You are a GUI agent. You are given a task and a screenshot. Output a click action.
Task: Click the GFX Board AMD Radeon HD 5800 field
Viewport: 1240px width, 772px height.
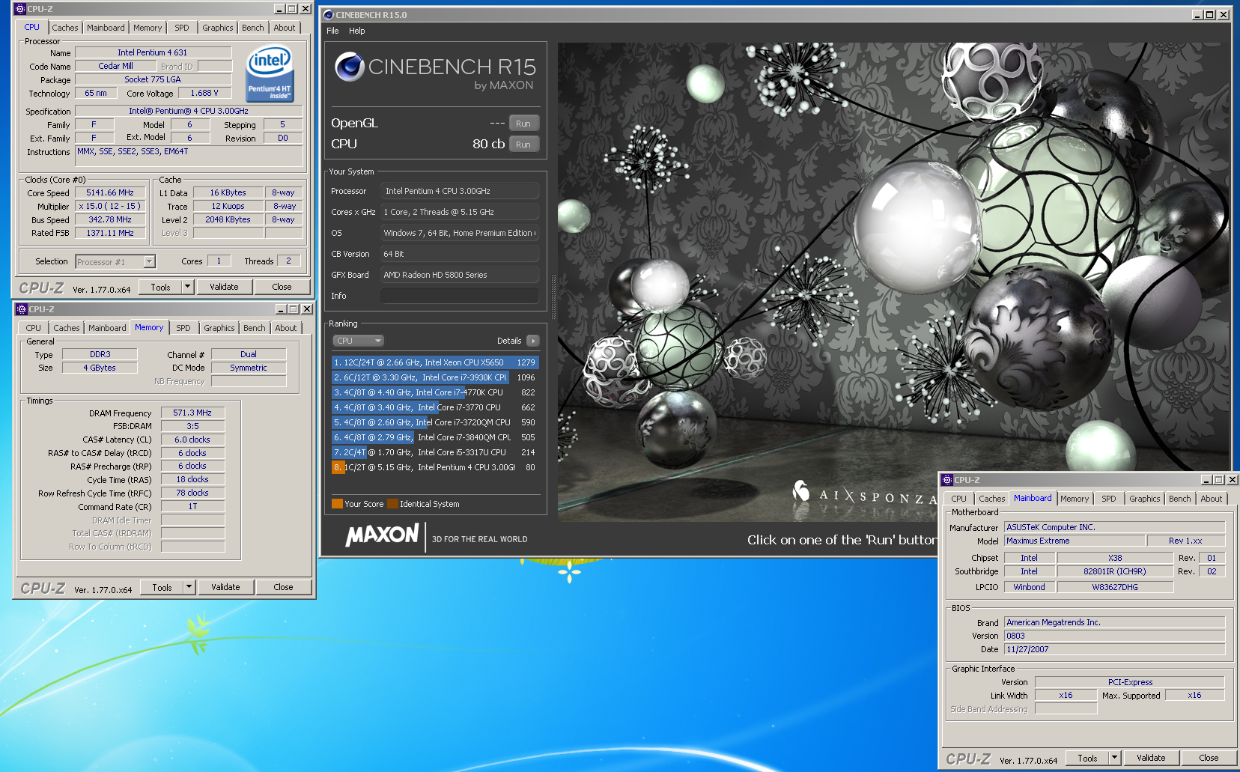[460, 275]
